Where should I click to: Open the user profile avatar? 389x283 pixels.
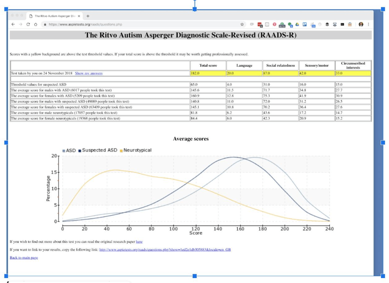pyautogui.click(x=361, y=24)
